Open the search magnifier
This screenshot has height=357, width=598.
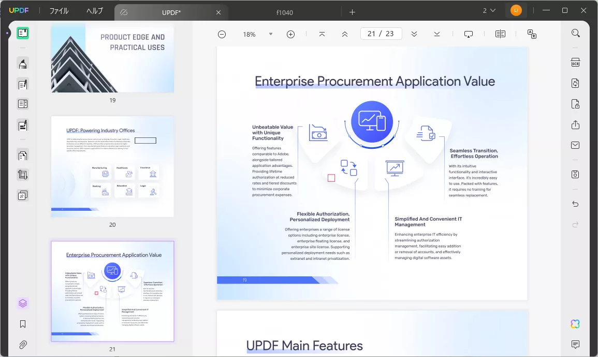[576, 33]
